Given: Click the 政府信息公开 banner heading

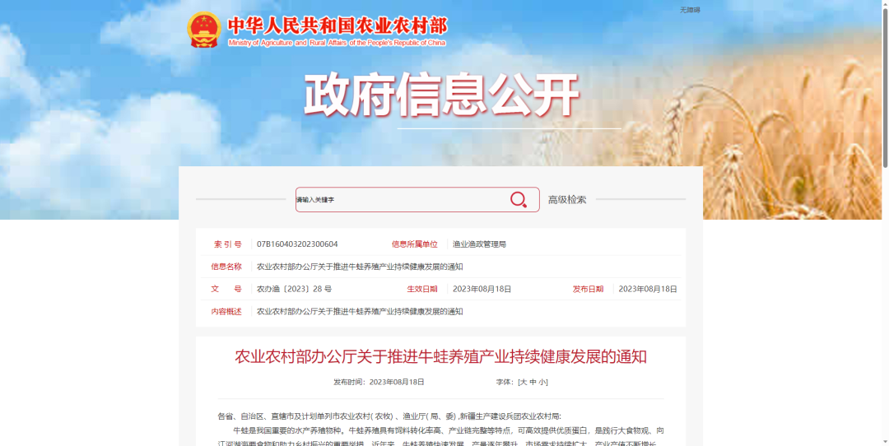Looking at the screenshot, I should pyautogui.click(x=442, y=95).
